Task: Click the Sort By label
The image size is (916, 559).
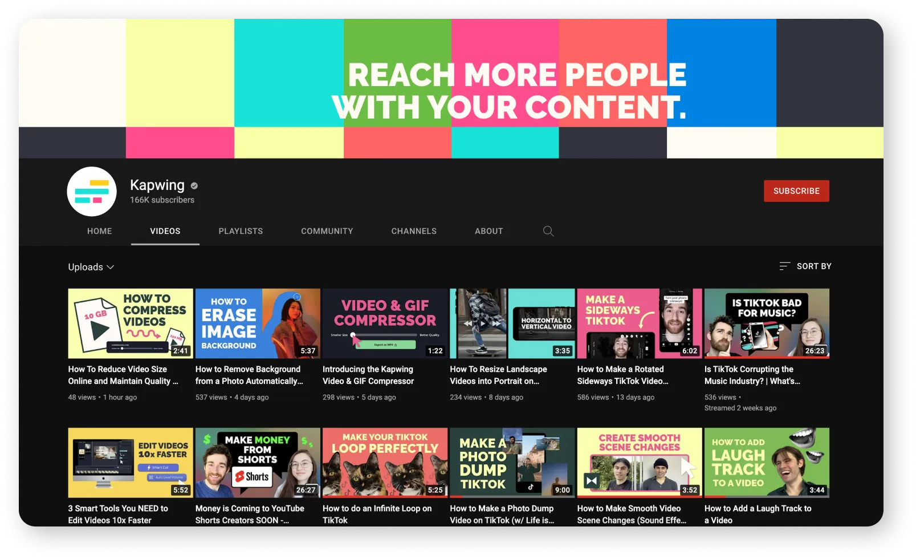Action: coord(814,266)
